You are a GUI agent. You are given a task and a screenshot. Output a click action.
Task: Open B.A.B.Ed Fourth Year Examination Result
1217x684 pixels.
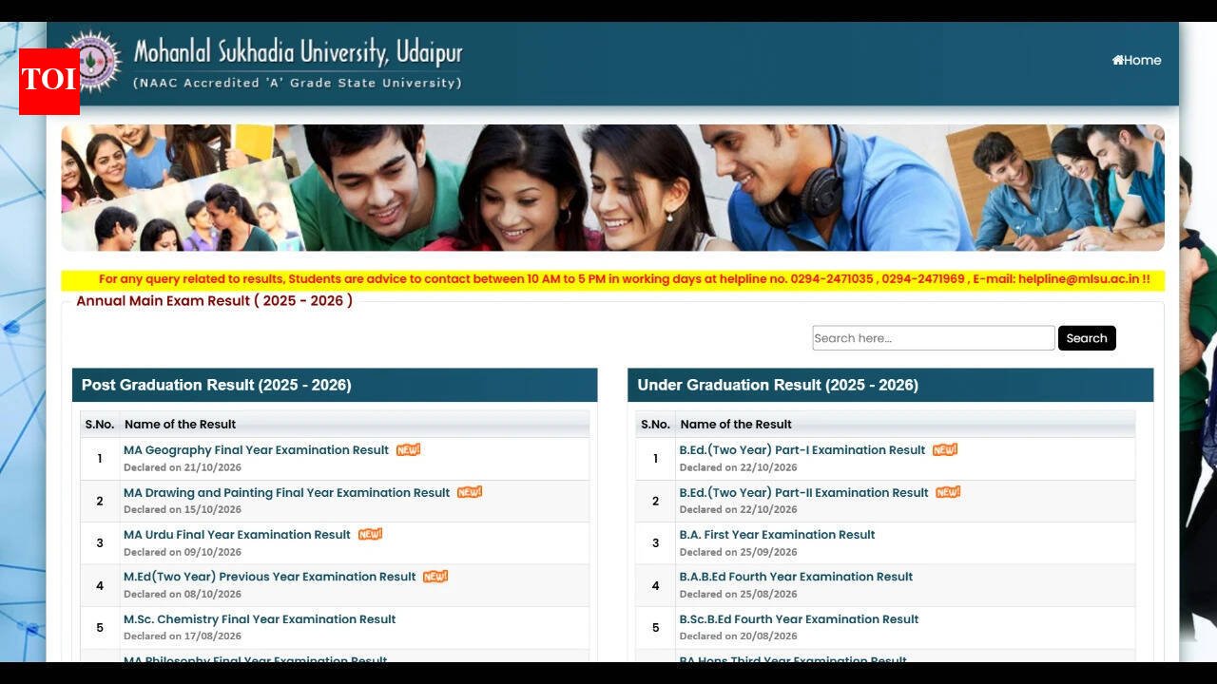coord(796,577)
